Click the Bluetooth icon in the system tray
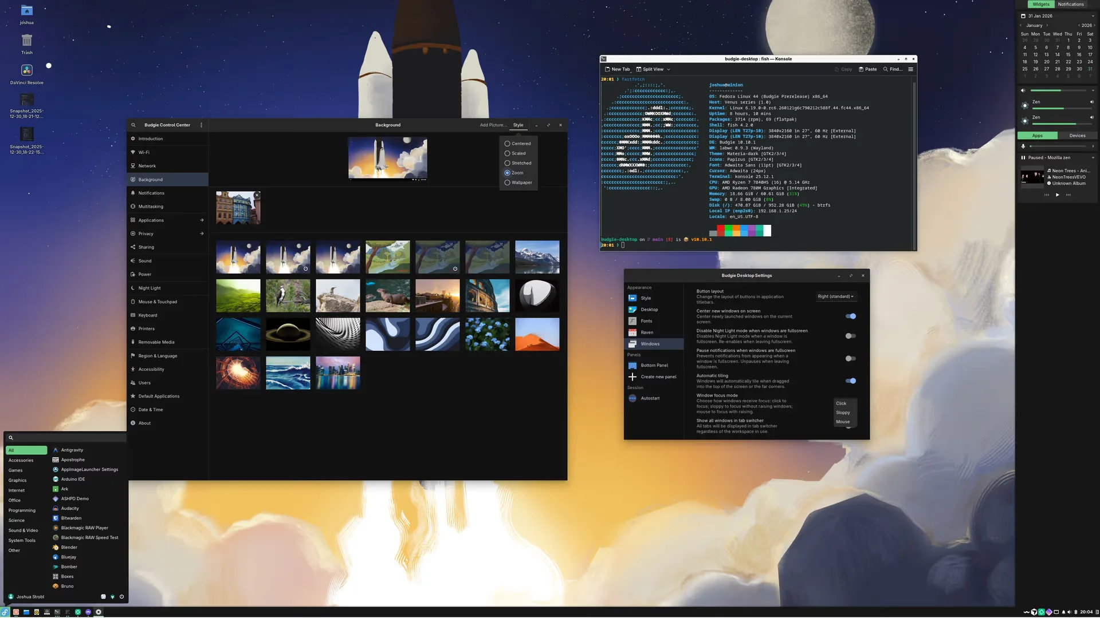 1076,612
